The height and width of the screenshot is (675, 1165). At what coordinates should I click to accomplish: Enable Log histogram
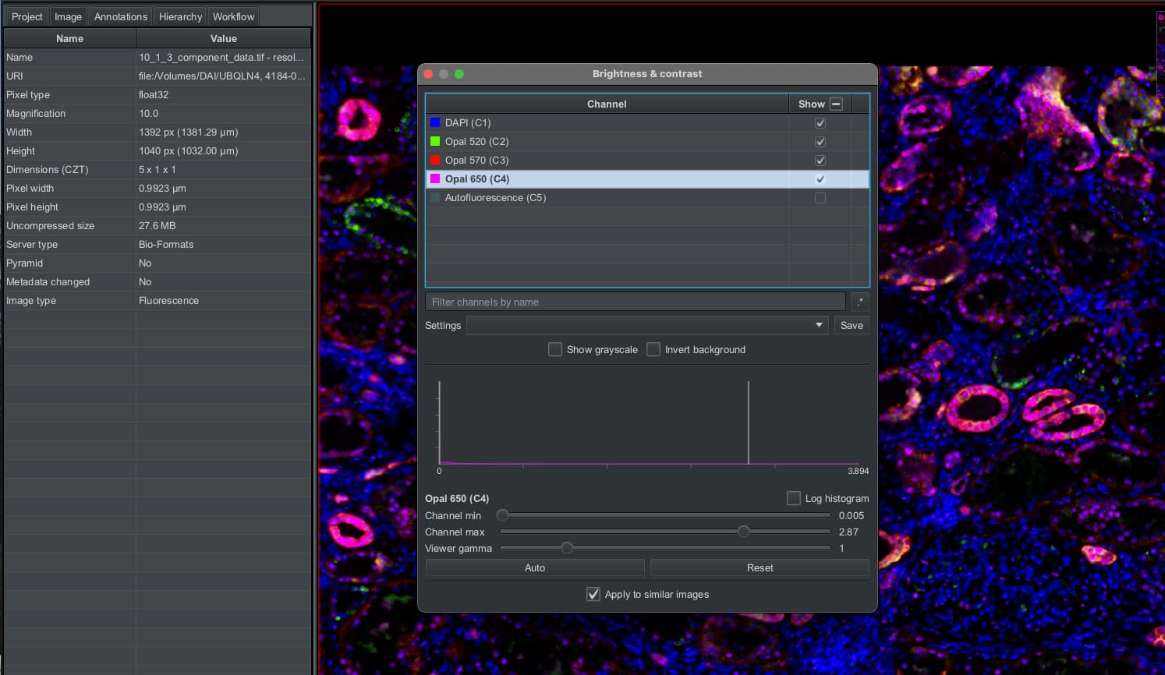pyautogui.click(x=793, y=497)
